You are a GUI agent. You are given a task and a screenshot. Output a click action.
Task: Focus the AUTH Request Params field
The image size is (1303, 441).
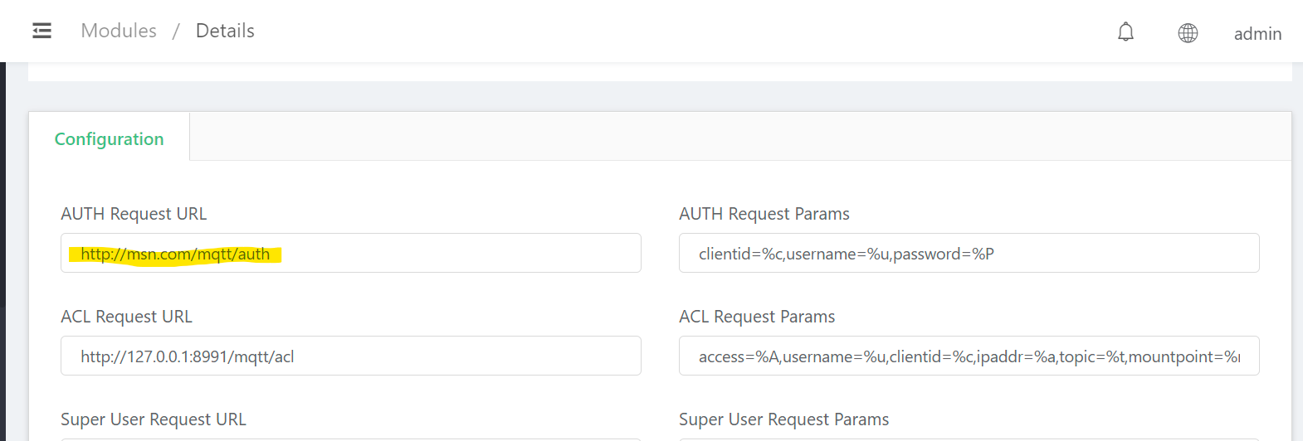tap(969, 253)
